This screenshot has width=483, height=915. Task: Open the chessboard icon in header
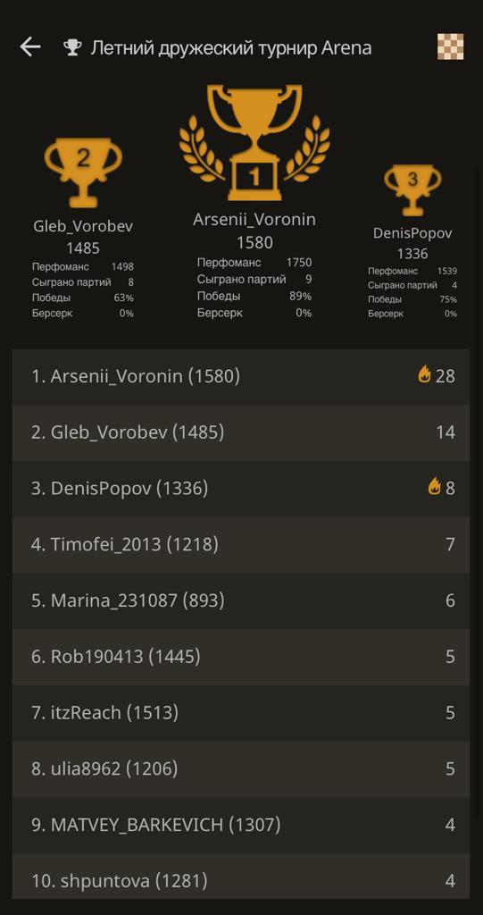point(450,46)
